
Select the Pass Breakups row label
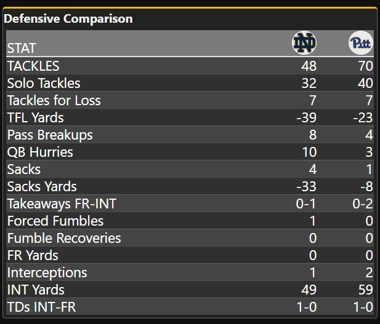[49, 135]
